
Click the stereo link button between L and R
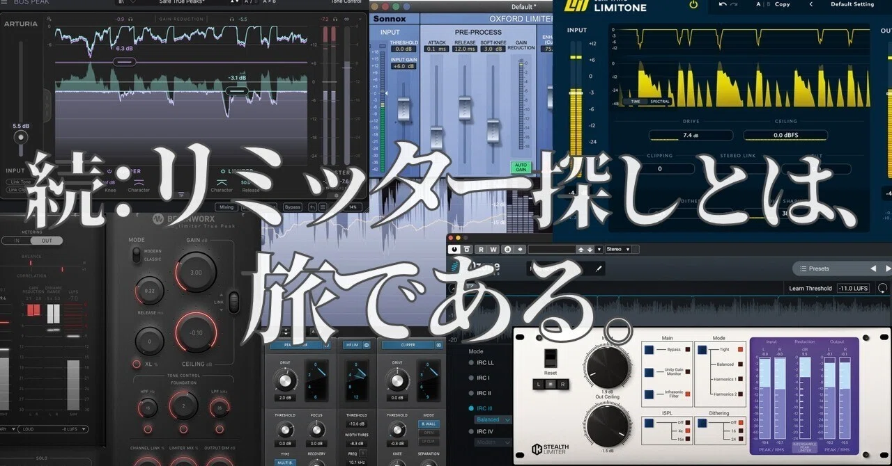point(550,383)
